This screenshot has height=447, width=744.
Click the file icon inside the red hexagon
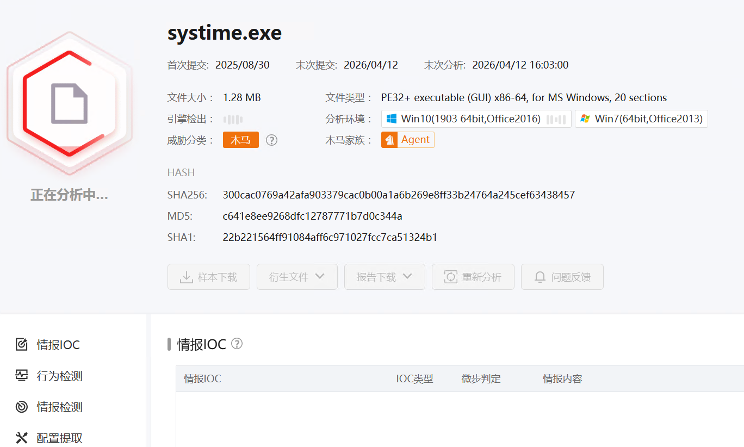69,104
